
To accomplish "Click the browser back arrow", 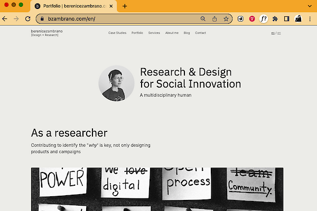I will 5,19.
